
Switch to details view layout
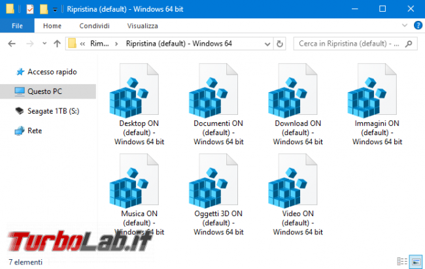[x=402, y=261]
